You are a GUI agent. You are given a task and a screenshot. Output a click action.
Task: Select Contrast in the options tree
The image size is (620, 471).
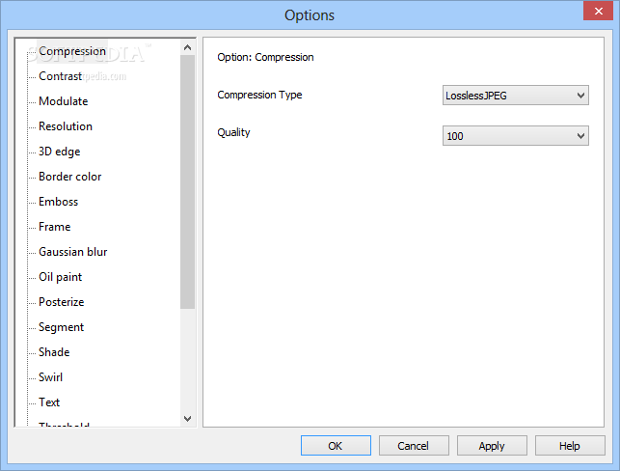point(60,76)
